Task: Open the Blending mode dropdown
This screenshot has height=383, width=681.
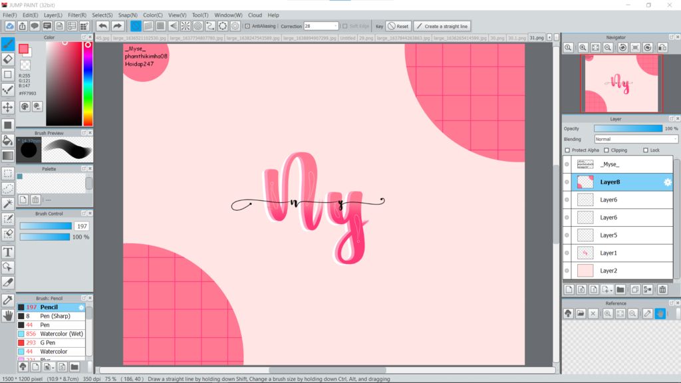Action: click(x=636, y=139)
